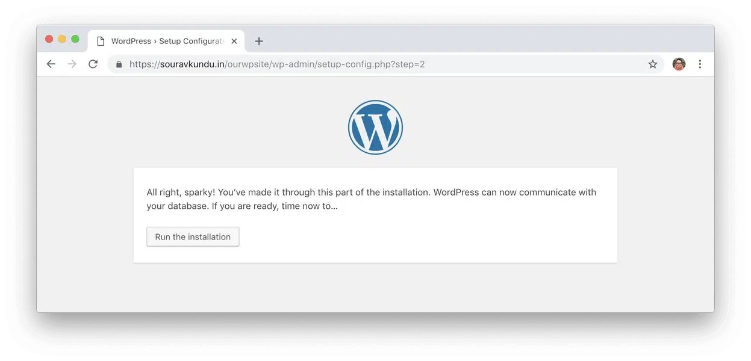
Task: Minimize the window using the yellow button
Action: point(62,39)
